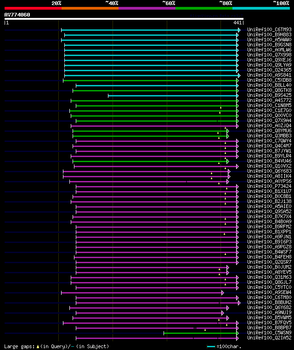The height and width of the screenshot is (350, 294).
Task: Select the UniRef100_A9SEW4 label
Action: point(269,293)
